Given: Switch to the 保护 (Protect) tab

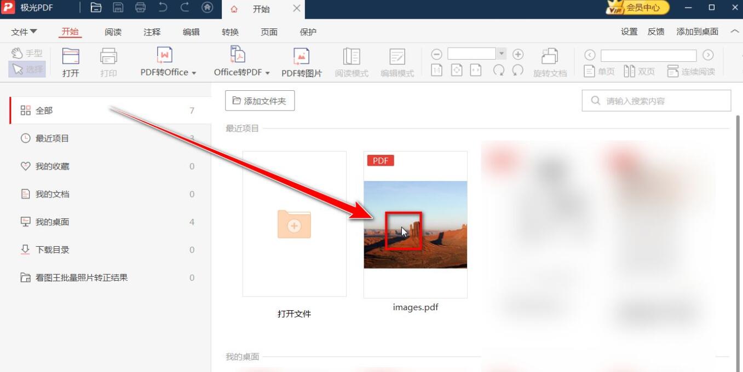Looking at the screenshot, I should coord(308,32).
